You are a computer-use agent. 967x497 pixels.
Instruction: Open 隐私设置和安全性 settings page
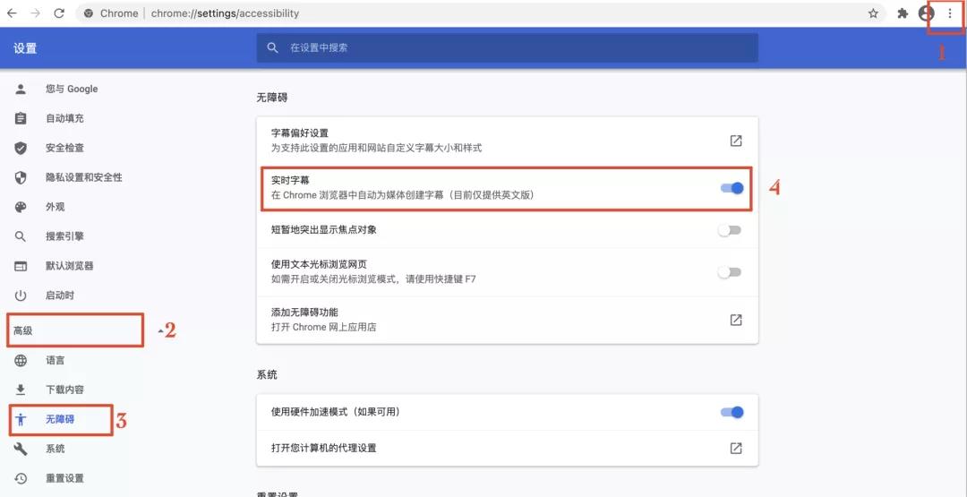pyautogui.click(x=84, y=177)
